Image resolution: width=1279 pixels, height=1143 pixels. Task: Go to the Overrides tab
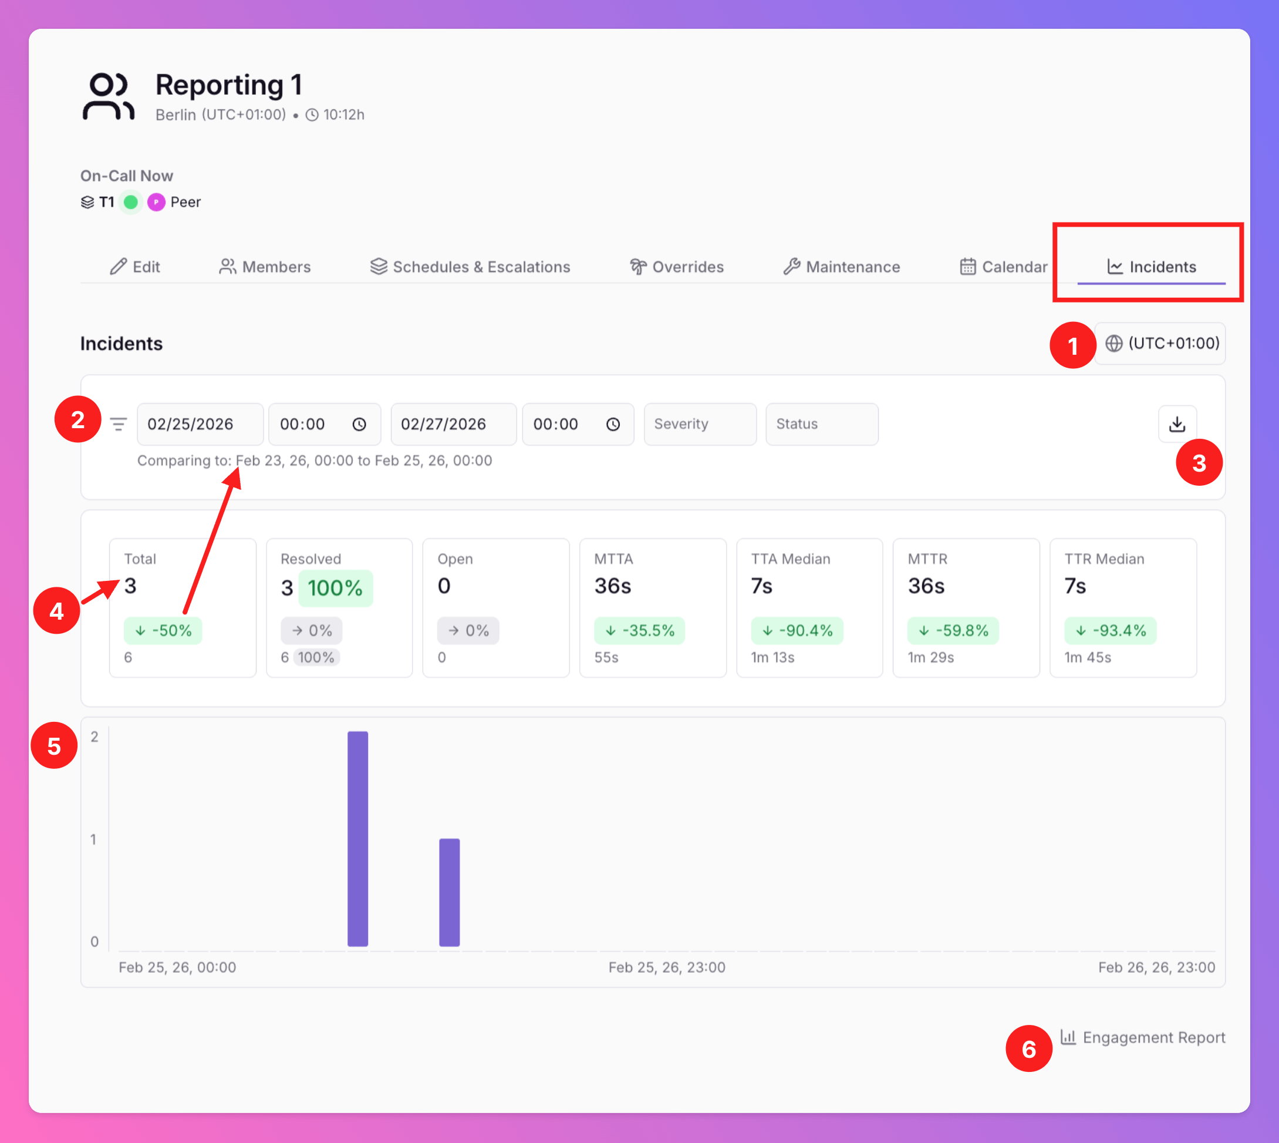(x=677, y=267)
